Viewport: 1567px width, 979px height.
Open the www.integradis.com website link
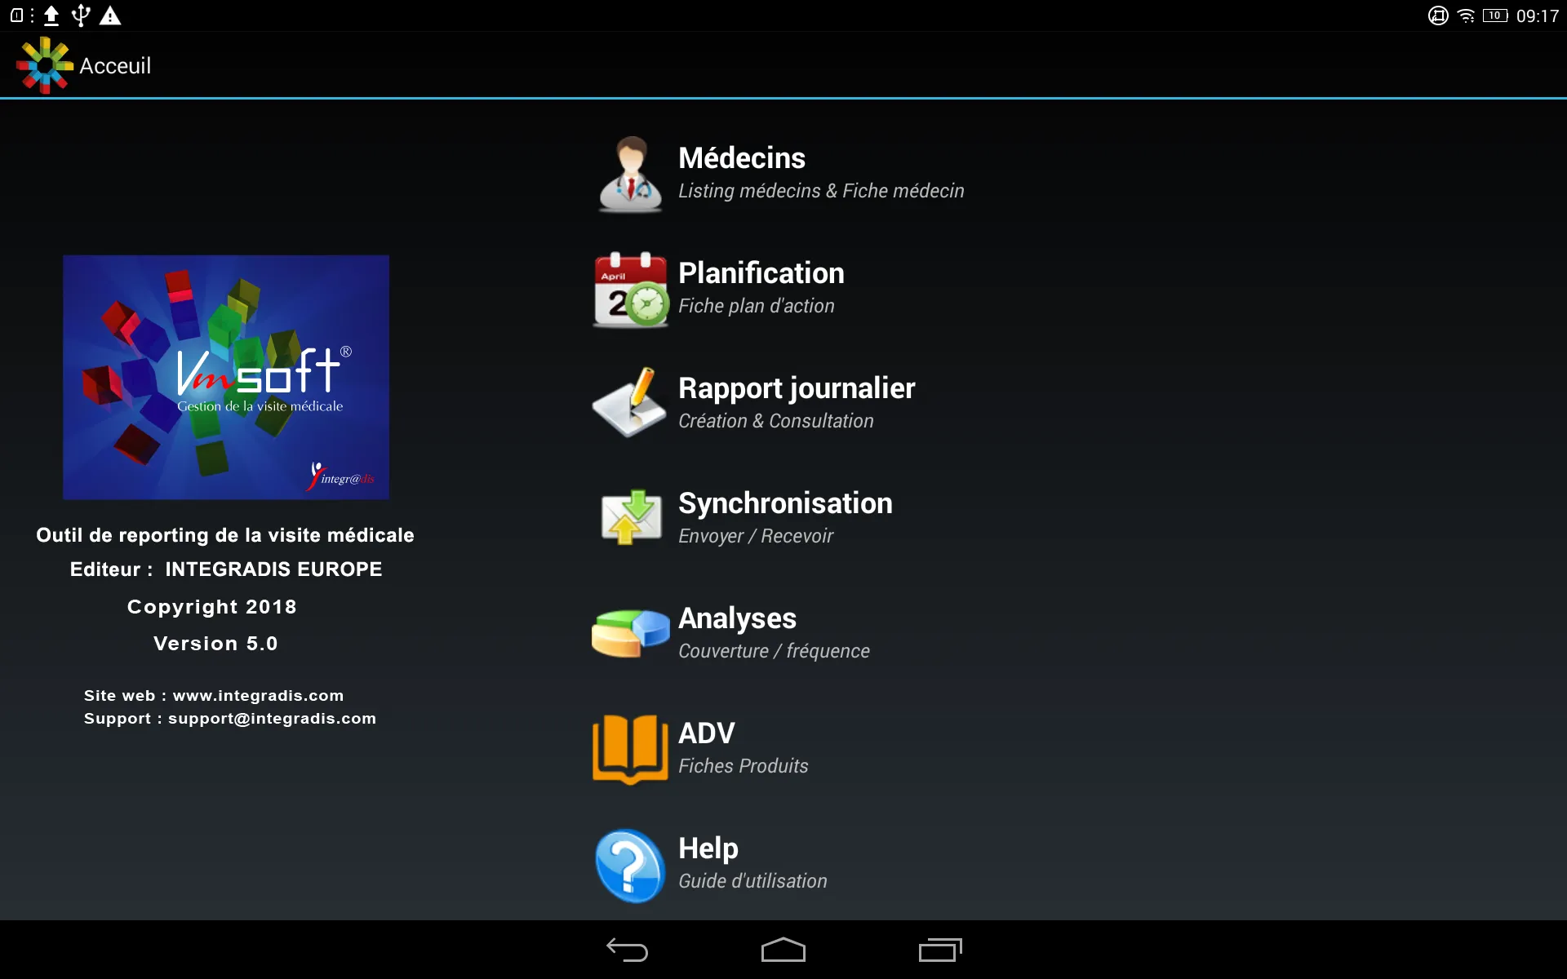(x=258, y=696)
